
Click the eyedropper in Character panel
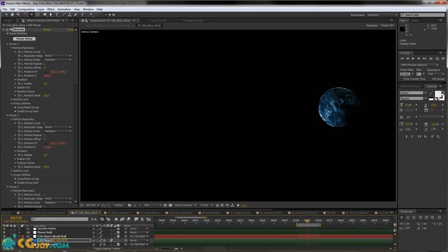coord(432,93)
